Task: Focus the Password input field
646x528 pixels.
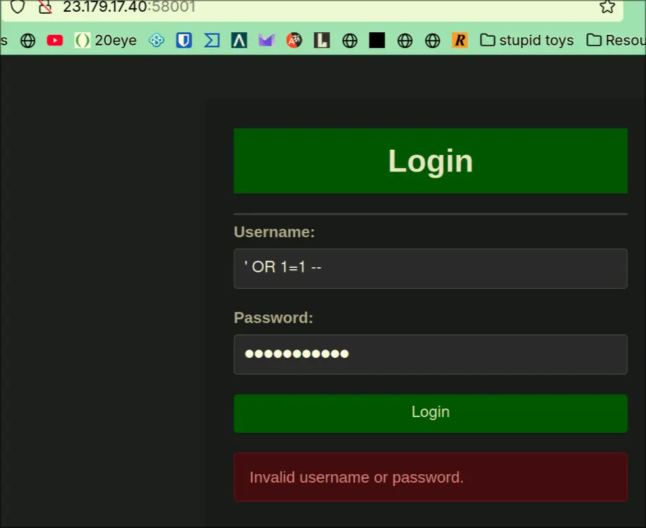Action: (x=430, y=355)
